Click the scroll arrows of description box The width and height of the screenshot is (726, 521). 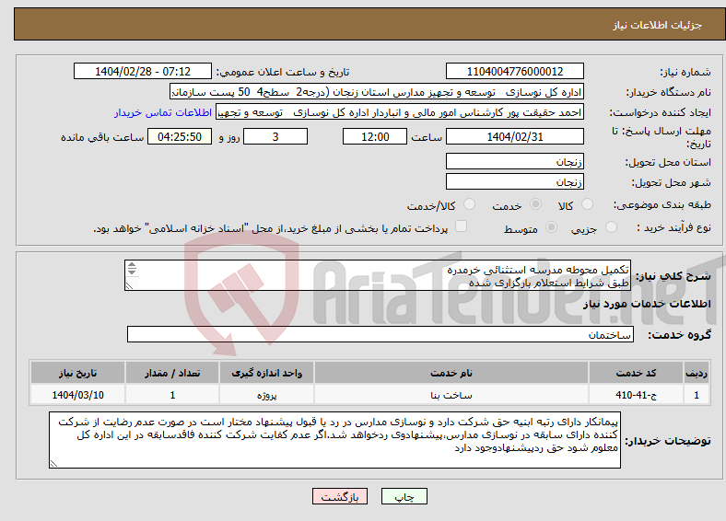coord(132,269)
